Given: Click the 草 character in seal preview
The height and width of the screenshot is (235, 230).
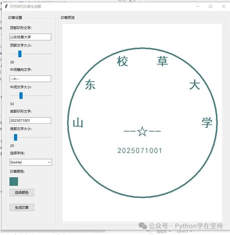Looking at the screenshot, I should 163,61.
